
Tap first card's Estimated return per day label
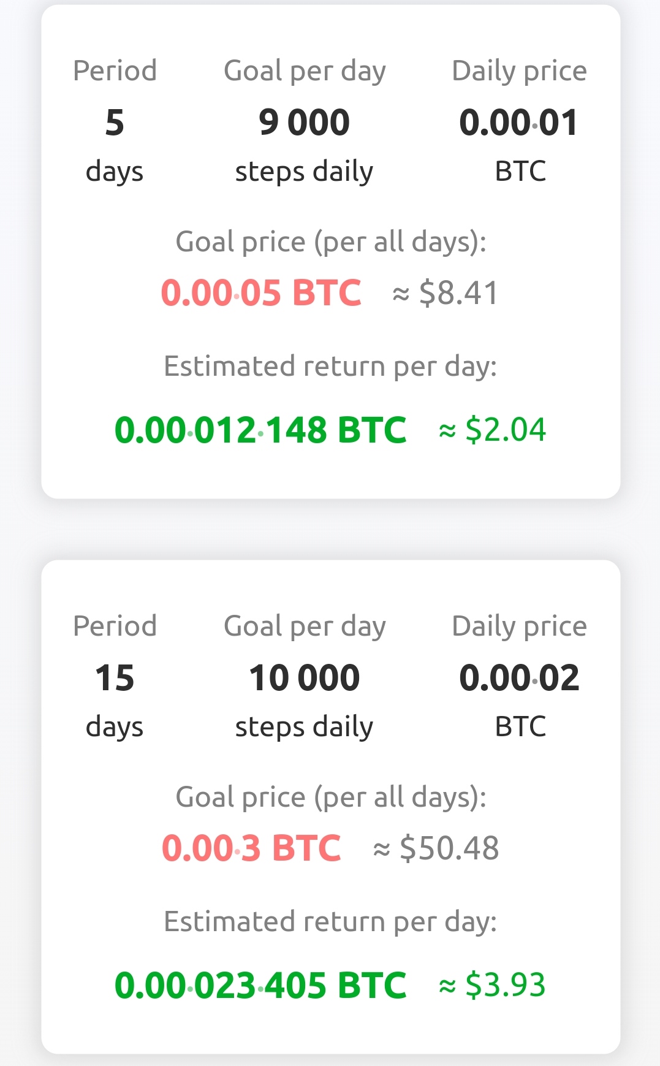click(330, 367)
